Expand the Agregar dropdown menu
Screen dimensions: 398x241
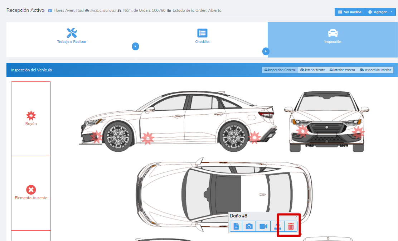click(380, 12)
